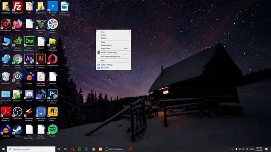Select the Audacity desktop icon
The image size is (271, 152).
click(6, 130)
